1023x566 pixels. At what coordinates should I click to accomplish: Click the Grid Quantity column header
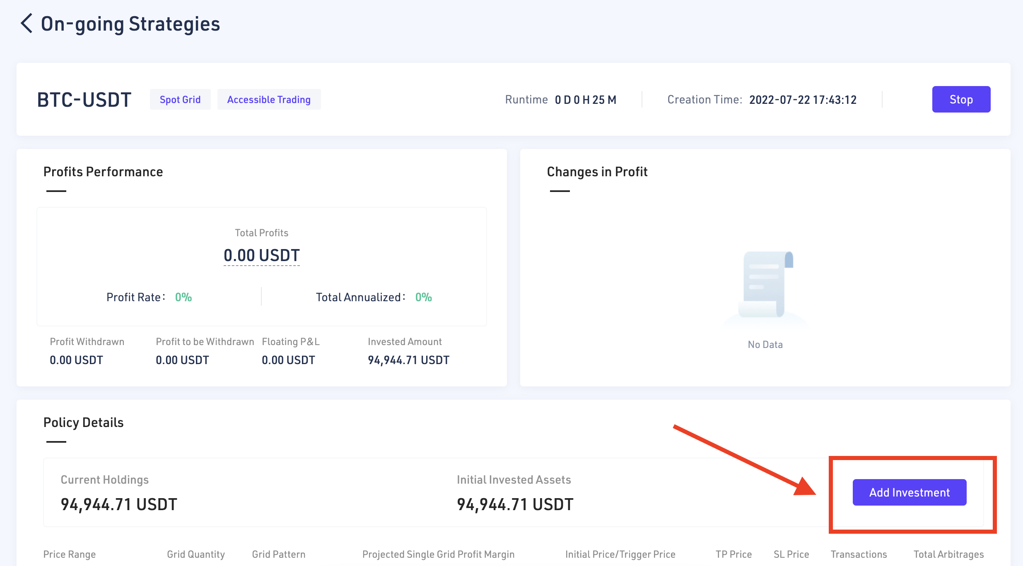pyautogui.click(x=196, y=554)
